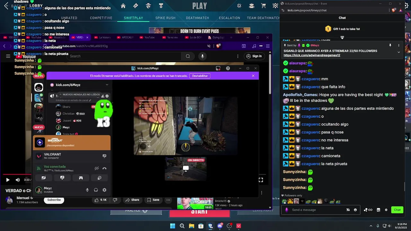The image size is (411, 231).
Task: Toggle Discord camera button
Action: tap(44, 178)
